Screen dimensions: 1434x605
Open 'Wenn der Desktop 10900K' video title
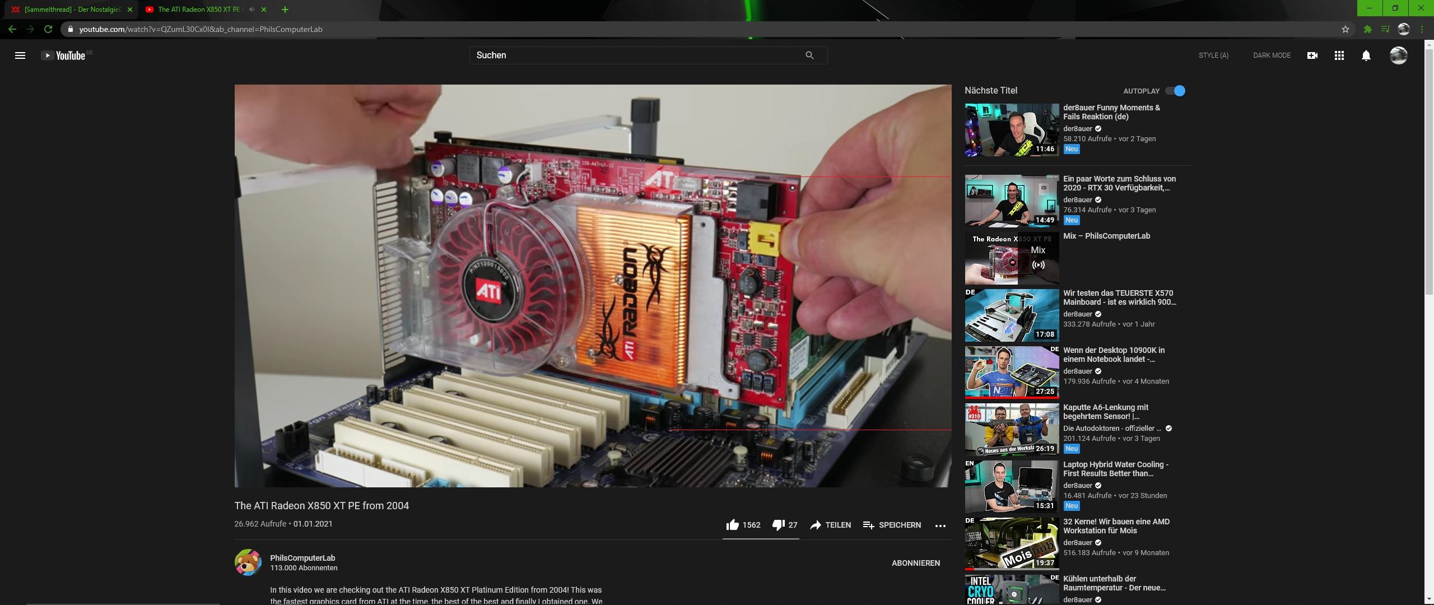(1114, 355)
